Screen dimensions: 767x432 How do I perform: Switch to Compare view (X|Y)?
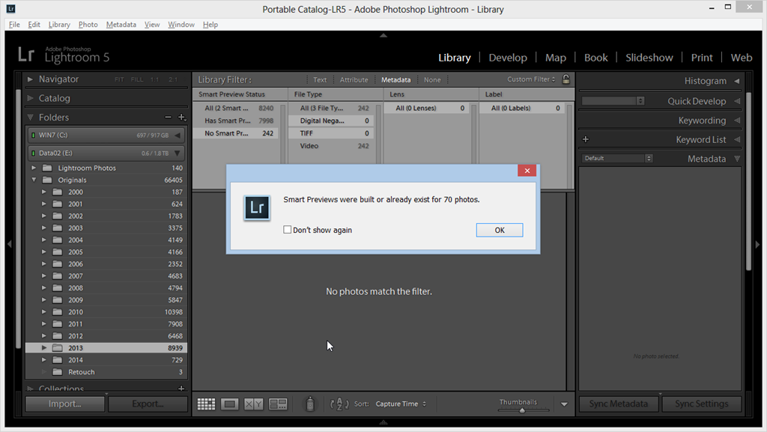point(253,404)
